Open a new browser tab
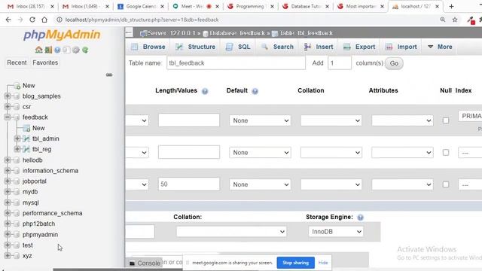 [451, 6]
